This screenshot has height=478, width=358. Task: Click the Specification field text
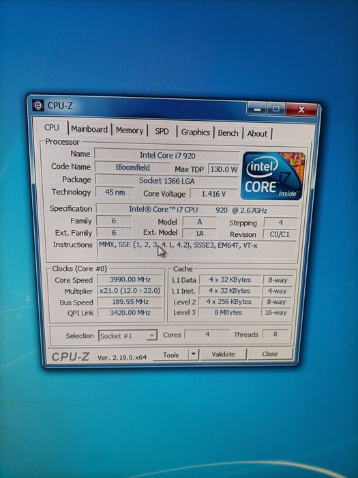click(x=197, y=210)
